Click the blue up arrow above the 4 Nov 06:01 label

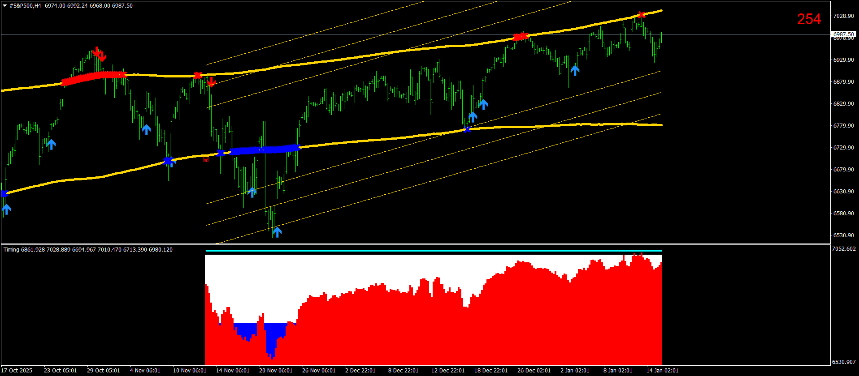point(146,130)
